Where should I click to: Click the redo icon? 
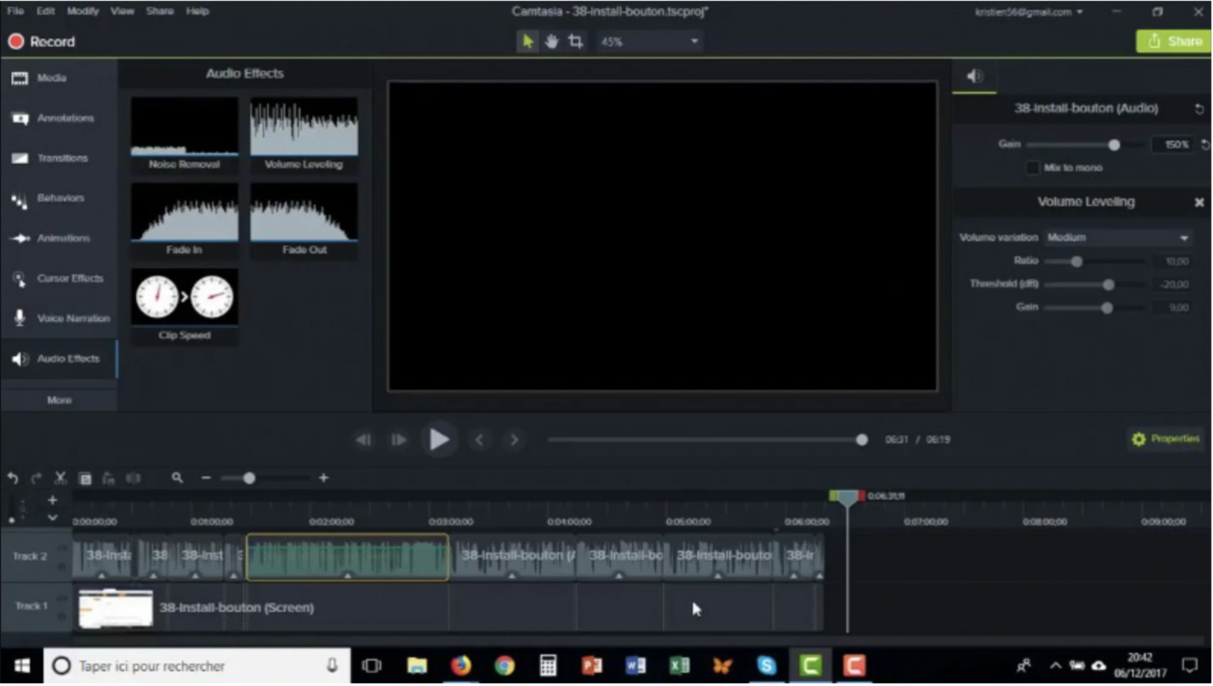tap(36, 478)
